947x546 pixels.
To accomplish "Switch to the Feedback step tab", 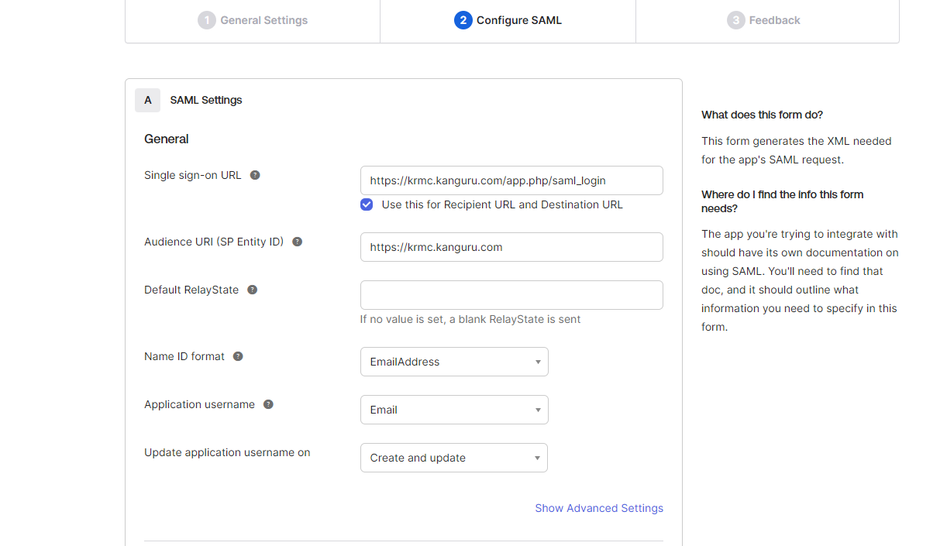I will tap(764, 20).
